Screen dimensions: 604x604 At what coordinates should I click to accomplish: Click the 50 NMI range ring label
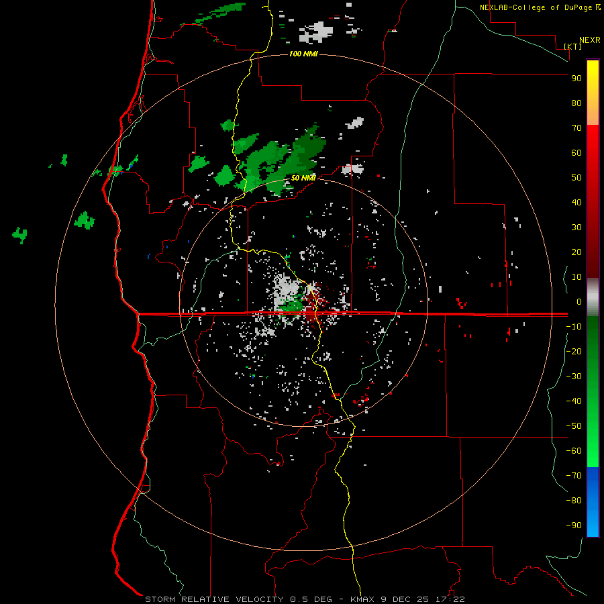pyautogui.click(x=303, y=178)
